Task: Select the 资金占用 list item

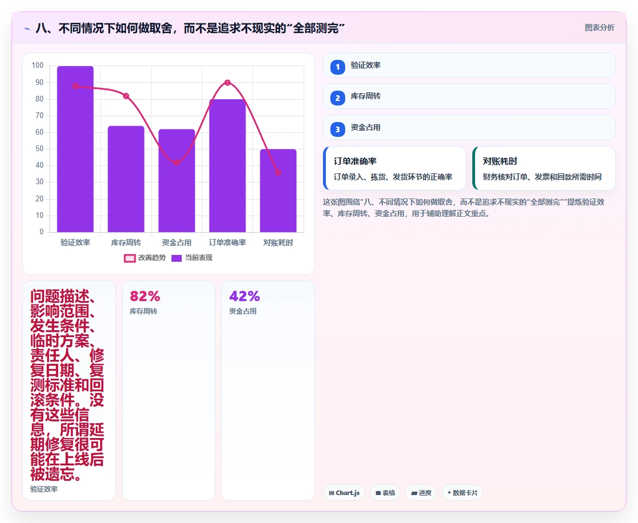Action: point(469,128)
